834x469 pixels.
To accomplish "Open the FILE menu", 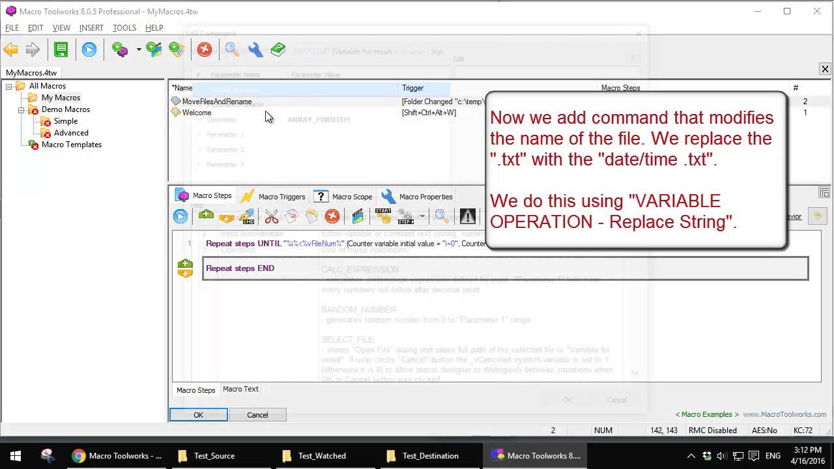I will [x=12, y=28].
